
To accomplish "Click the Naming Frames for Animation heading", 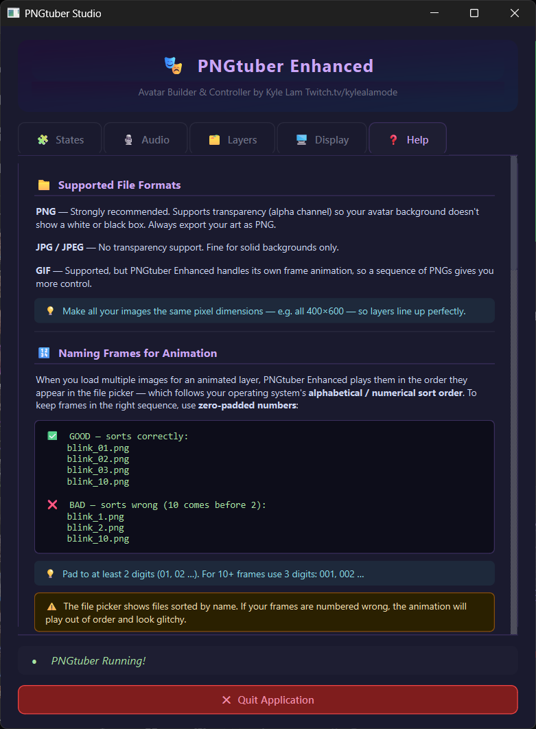I will tap(137, 354).
